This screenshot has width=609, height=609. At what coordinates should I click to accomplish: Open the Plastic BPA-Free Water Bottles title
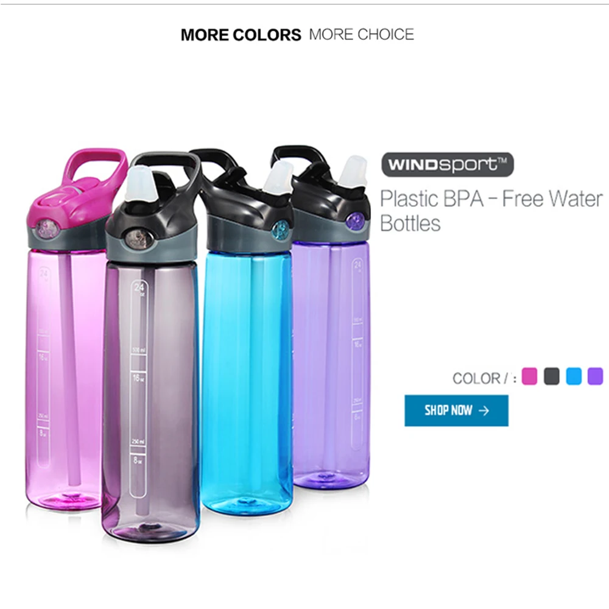click(491, 211)
